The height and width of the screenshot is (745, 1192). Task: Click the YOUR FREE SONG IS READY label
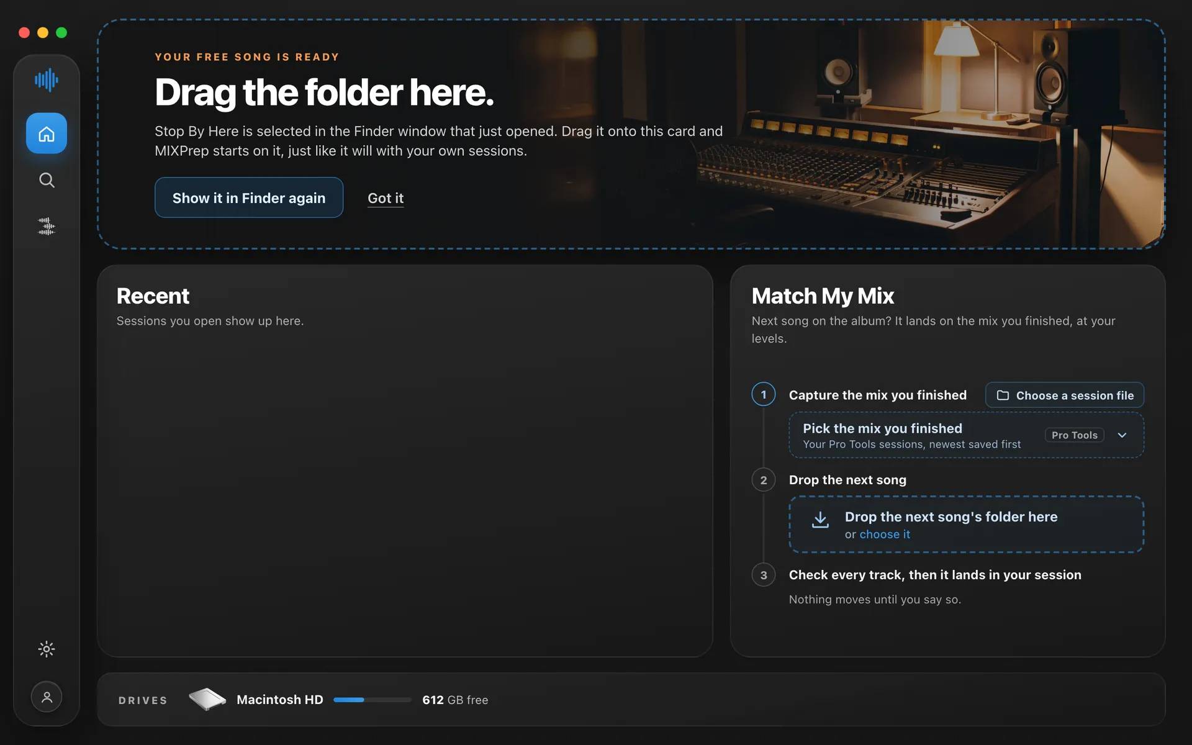pyautogui.click(x=247, y=57)
